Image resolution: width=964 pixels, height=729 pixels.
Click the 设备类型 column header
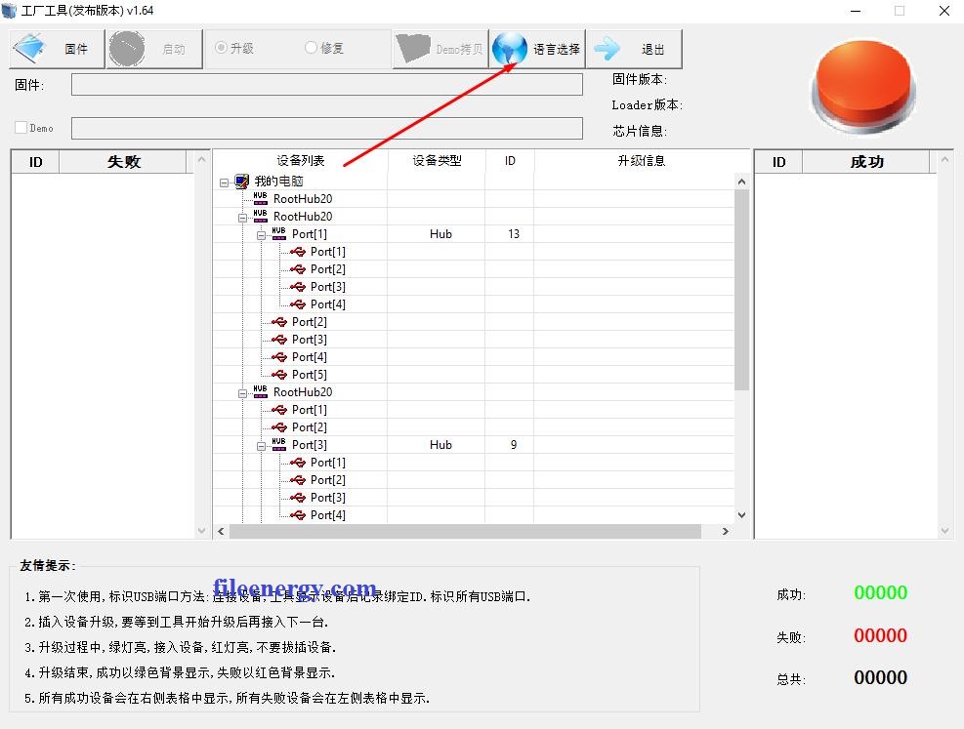[x=437, y=161]
